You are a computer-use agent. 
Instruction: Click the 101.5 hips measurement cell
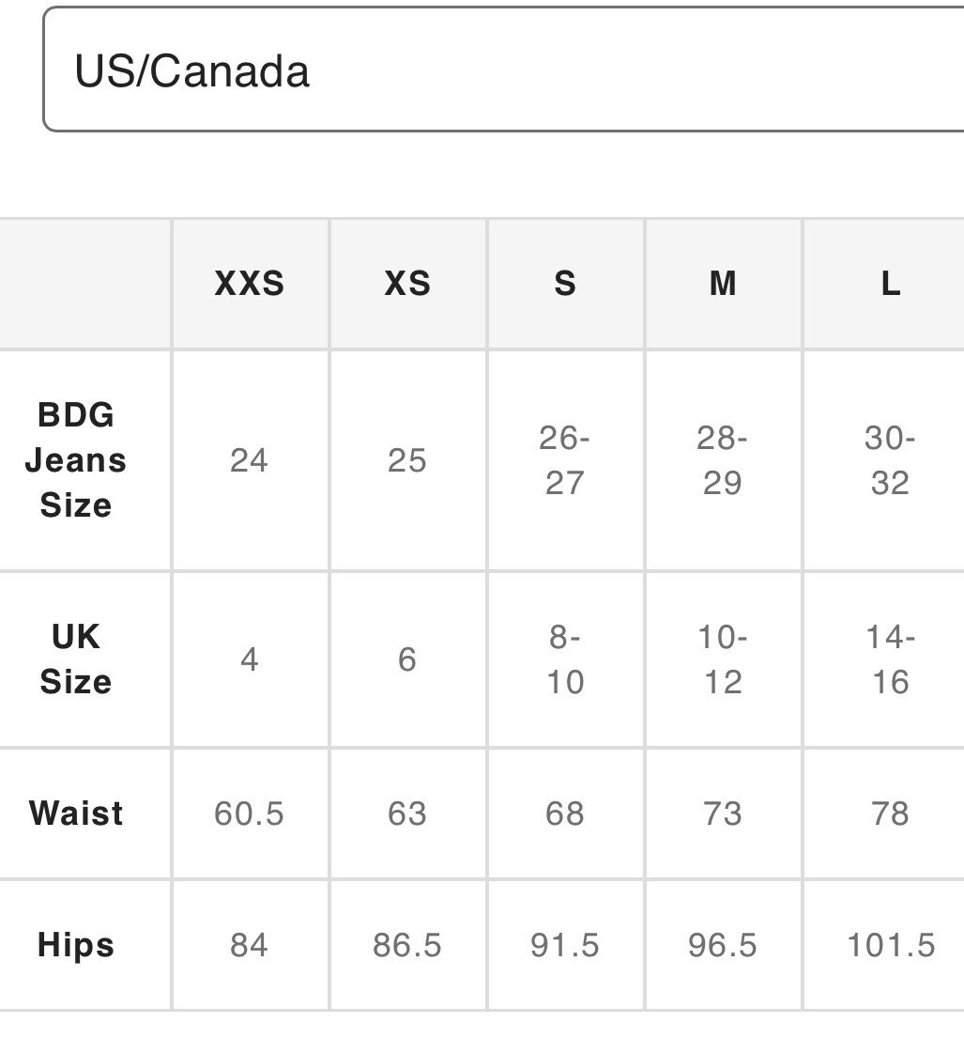890,945
